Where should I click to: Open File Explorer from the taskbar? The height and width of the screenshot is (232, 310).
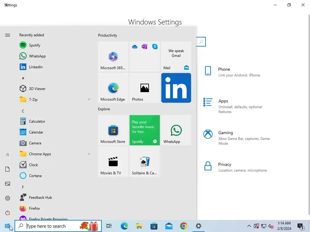(139, 226)
